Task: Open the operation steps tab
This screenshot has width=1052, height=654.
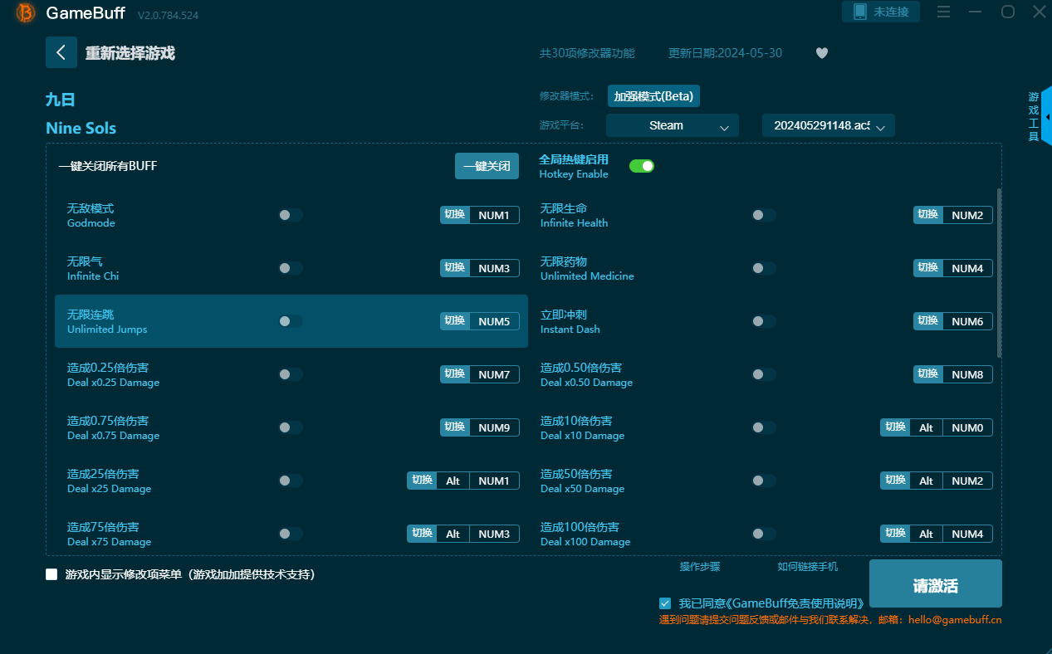Action: [700, 567]
